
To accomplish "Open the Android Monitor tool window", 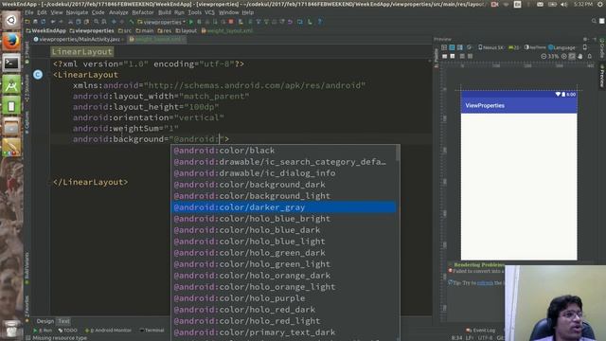I will [x=108, y=331].
